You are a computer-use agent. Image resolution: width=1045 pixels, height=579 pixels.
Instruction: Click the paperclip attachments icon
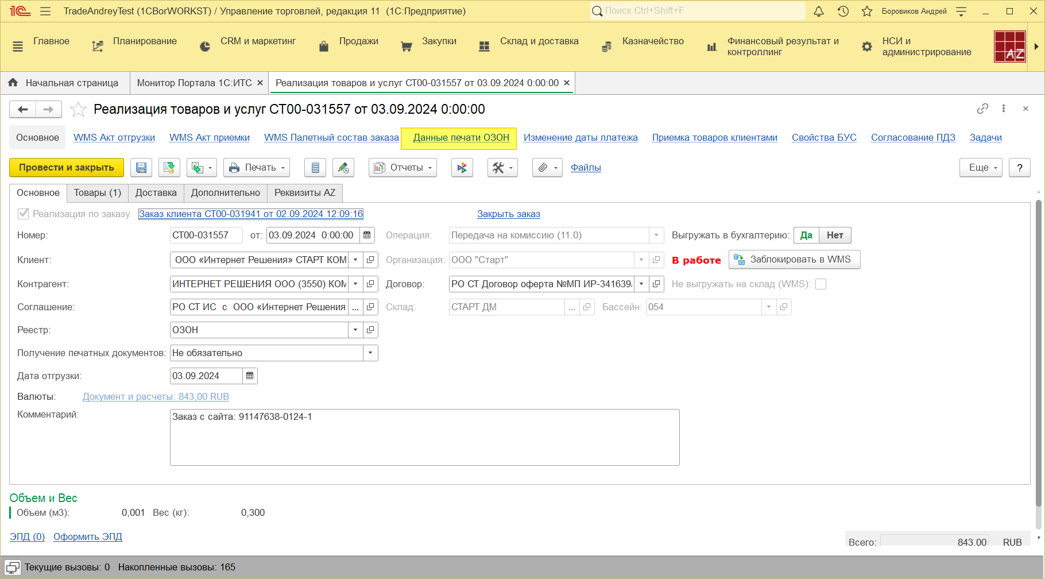[x=547, y=168]
